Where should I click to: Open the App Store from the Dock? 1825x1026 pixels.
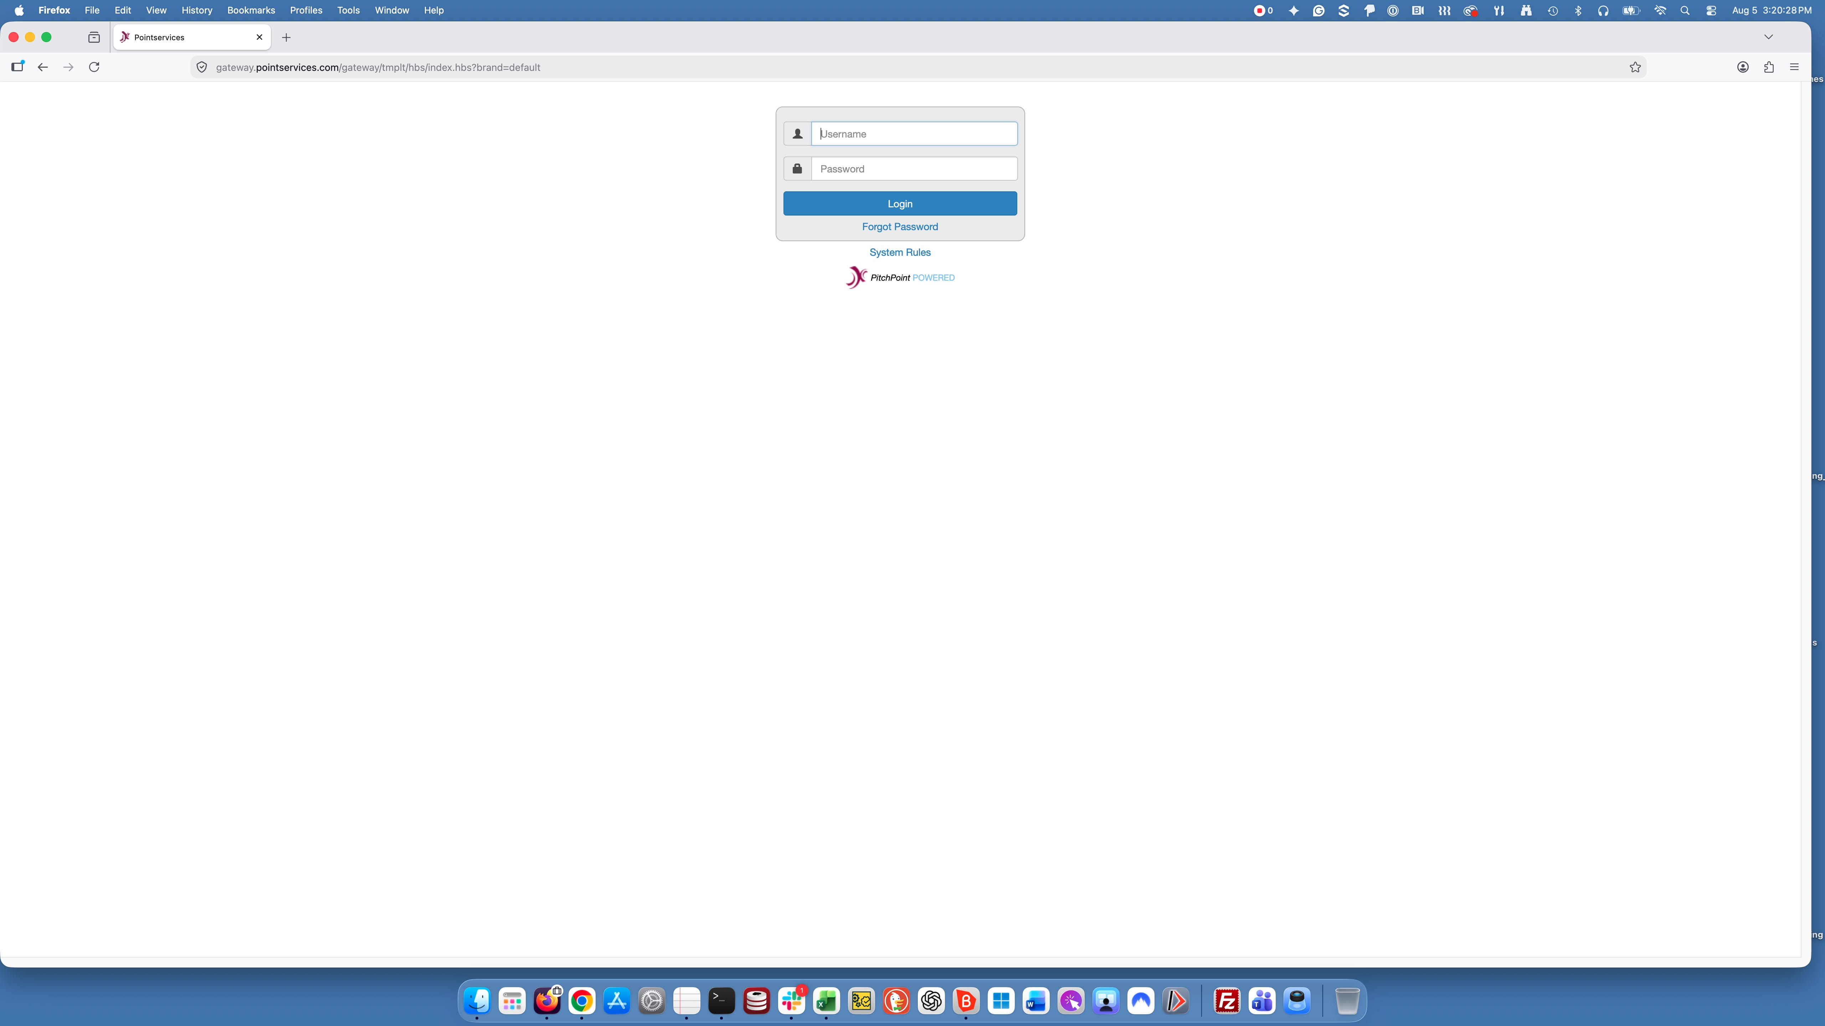[616, 1001]
